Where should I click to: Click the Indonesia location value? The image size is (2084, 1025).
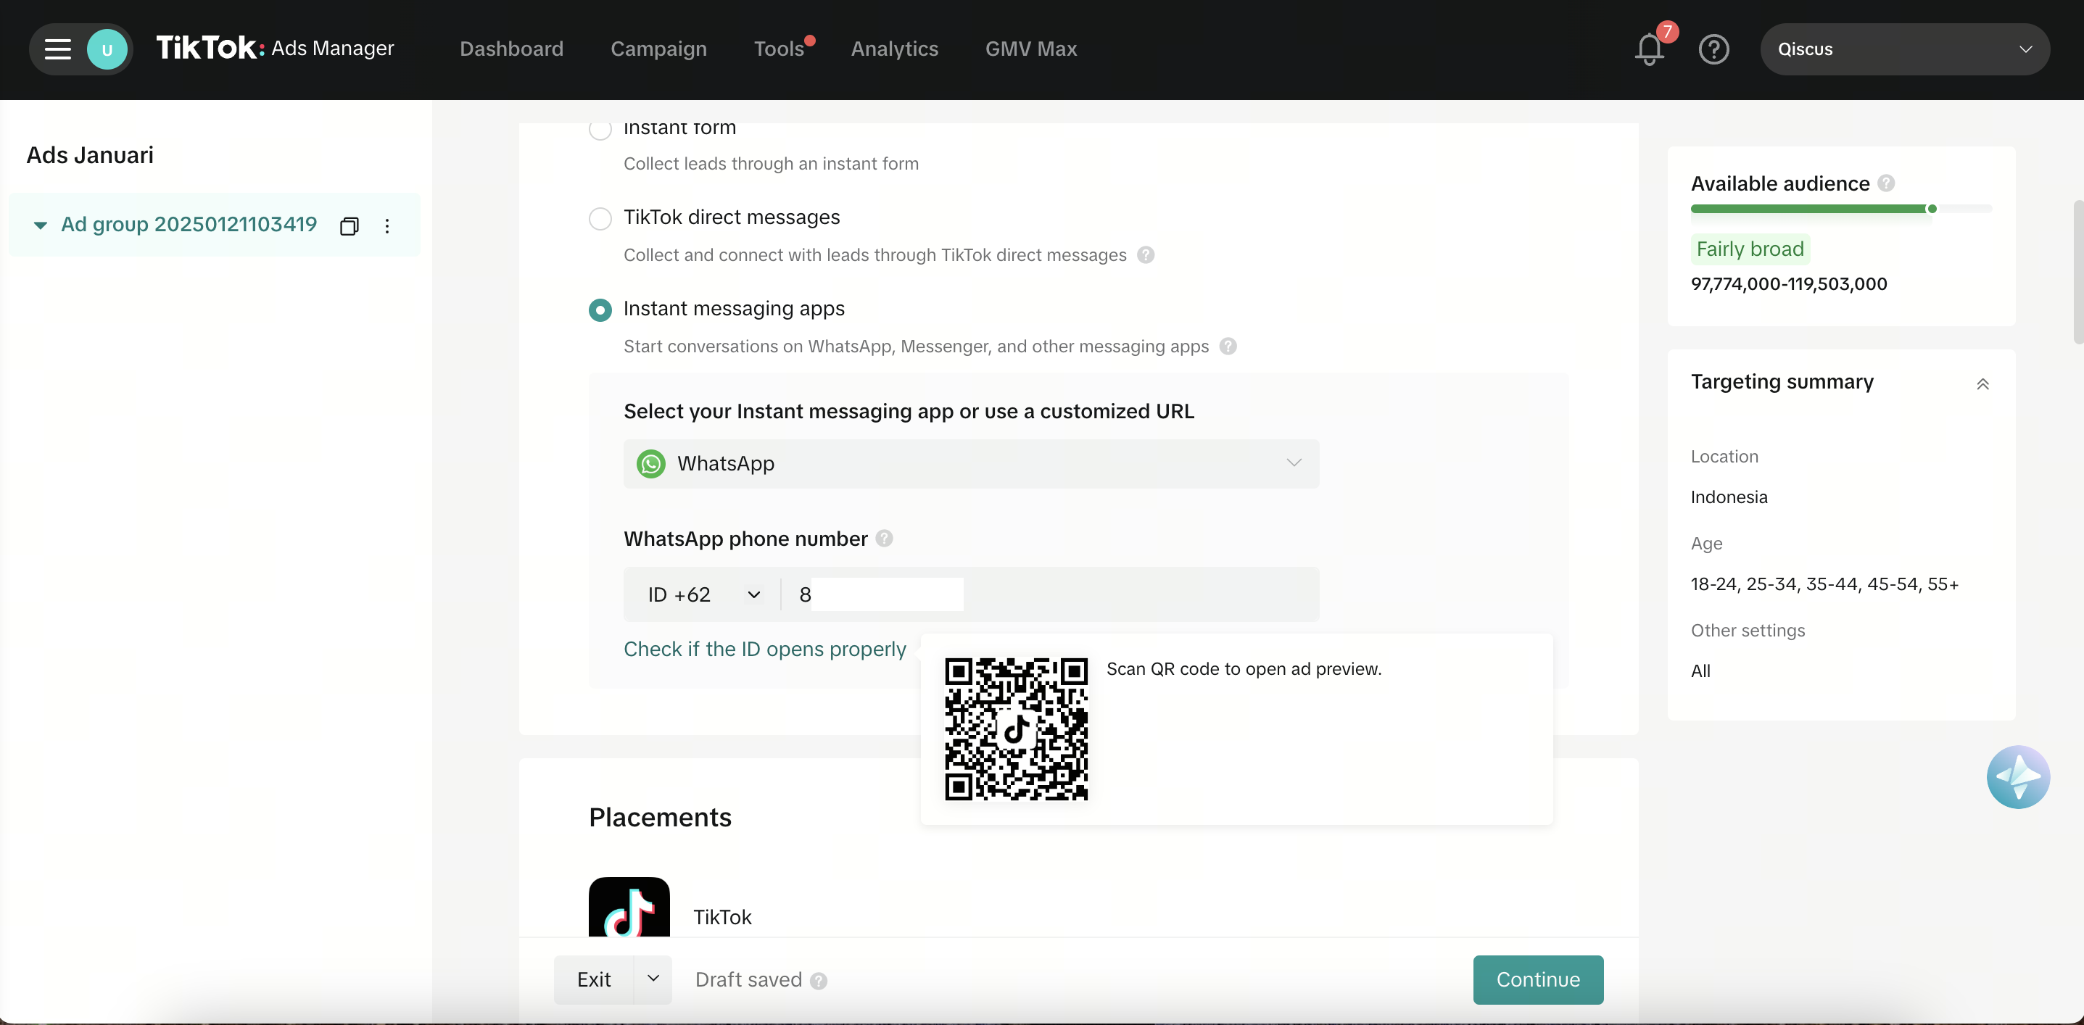point(1729,497)
